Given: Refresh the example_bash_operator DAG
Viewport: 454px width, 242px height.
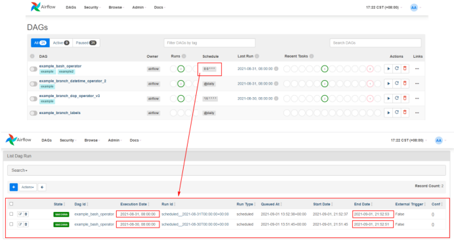Looking at the screenshot, I should (397, 69).
